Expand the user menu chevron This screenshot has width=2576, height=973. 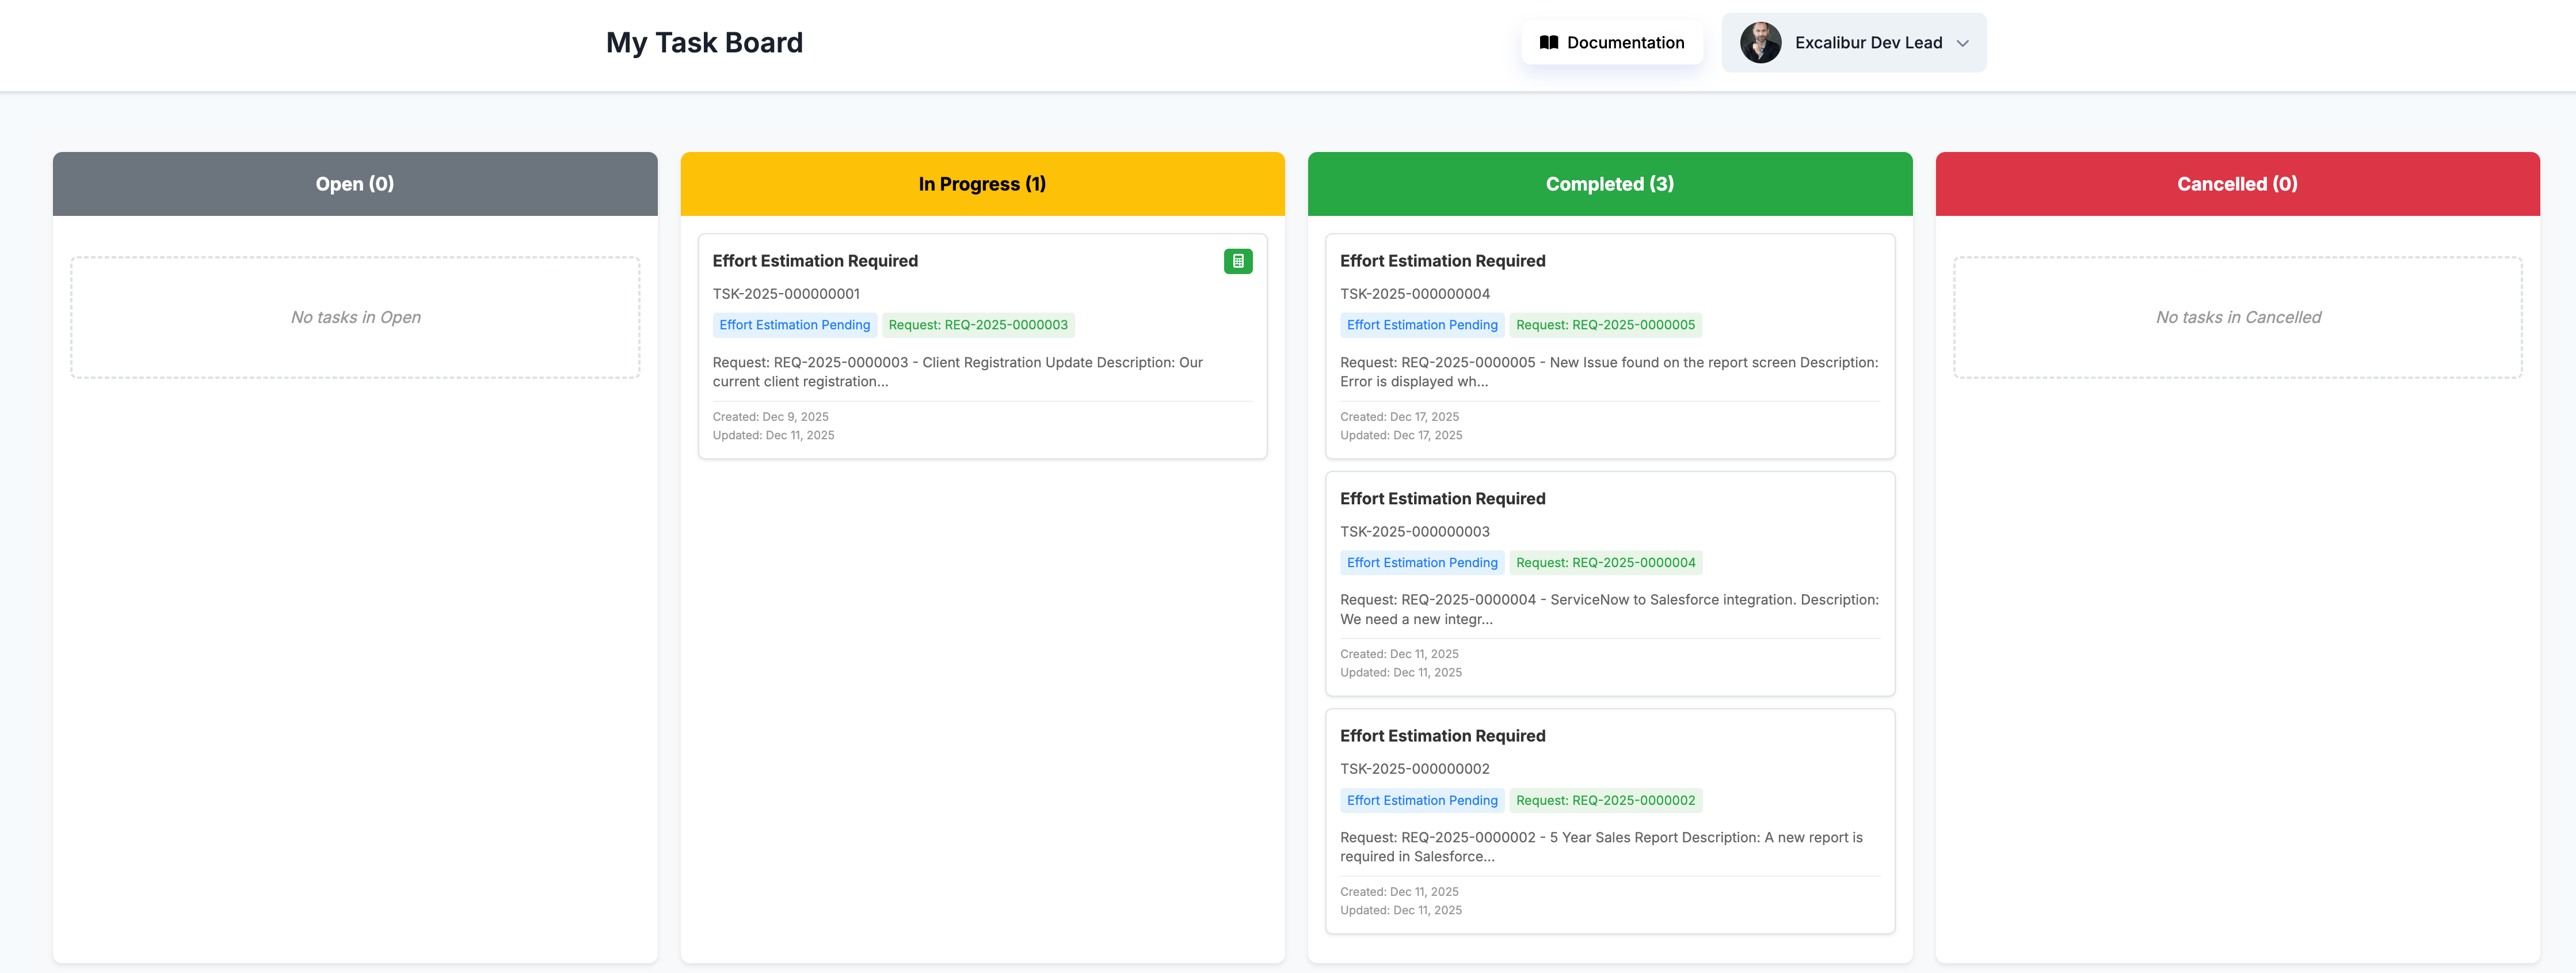[1962, 44]
